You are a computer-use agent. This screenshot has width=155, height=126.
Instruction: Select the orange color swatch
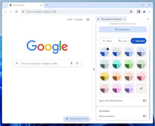coord(117,77)
